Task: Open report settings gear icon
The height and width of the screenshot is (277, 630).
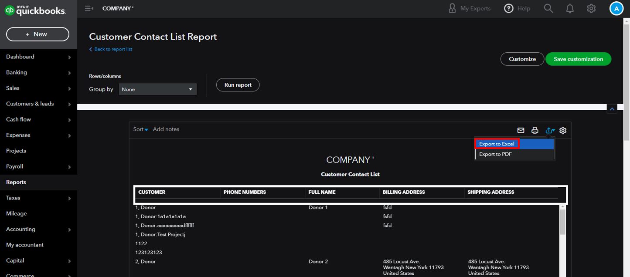Action: [563, 130]
